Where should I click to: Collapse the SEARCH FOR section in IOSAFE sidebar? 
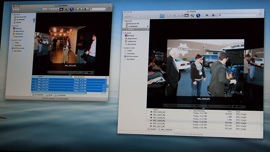[123, 48]
